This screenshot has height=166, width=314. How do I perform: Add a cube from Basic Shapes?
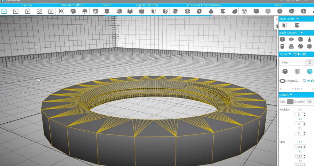click(282, 39)
